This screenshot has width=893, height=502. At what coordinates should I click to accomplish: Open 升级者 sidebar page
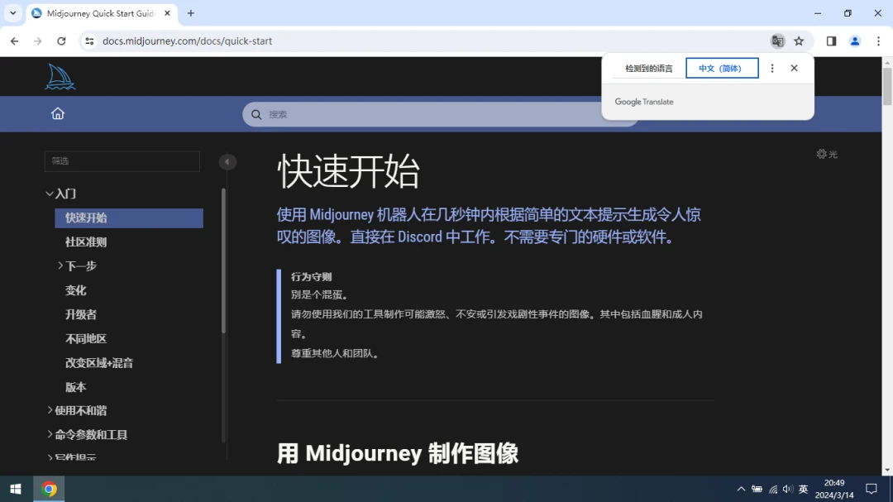[81, 314]
